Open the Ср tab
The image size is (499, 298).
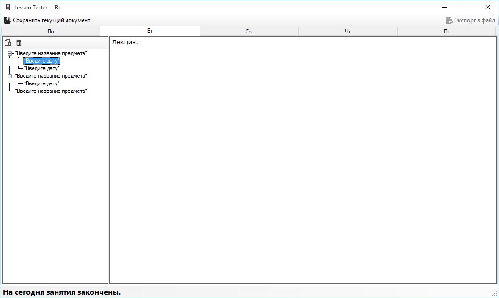[249, 32]
